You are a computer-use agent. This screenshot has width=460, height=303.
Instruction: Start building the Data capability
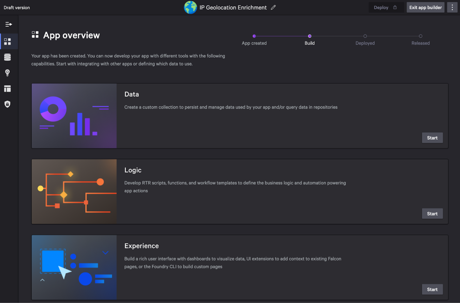coord(432,138)
